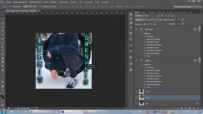Open the Файл menu
The height and width of the screenshot is (114, 203).
coord(9,2)
